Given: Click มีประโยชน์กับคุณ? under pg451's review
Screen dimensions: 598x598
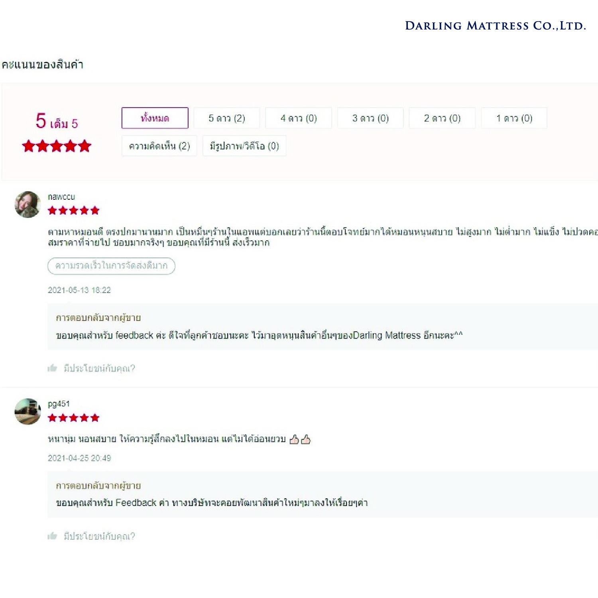Looking at the screenshot, I should tap(99, 536).
